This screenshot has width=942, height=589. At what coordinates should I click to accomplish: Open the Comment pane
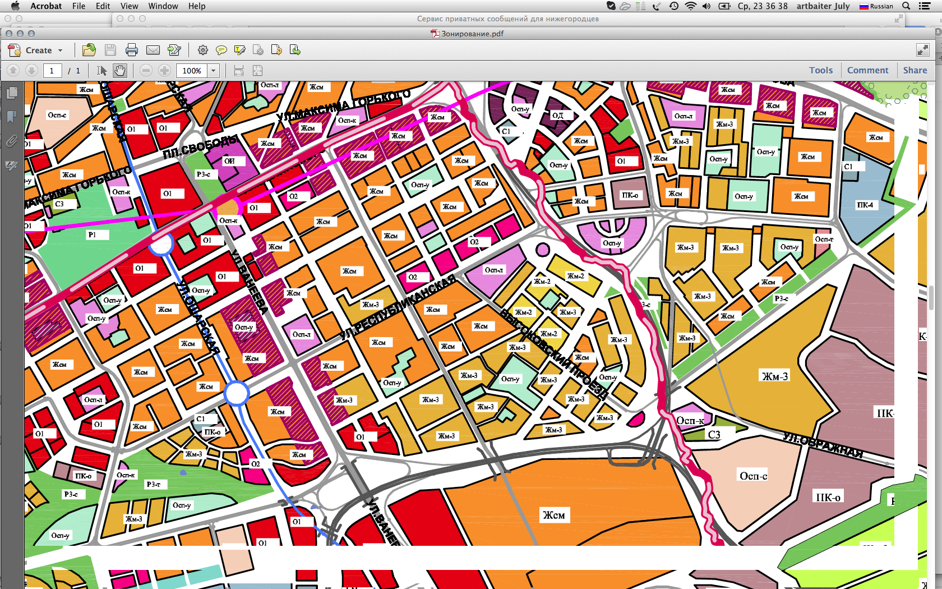click(x=867, y=70)
